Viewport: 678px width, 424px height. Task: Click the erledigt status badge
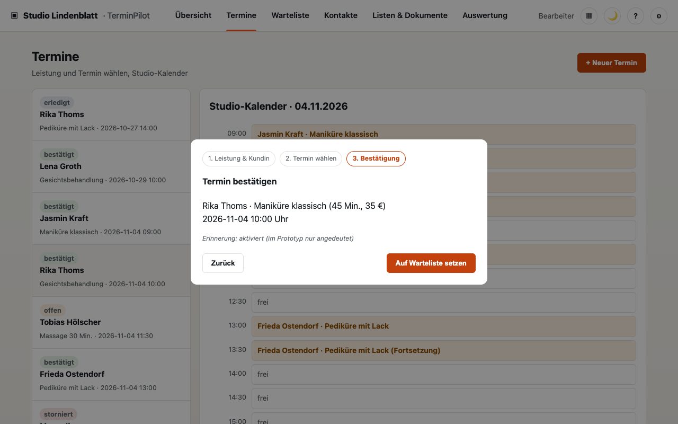[57, 102]
